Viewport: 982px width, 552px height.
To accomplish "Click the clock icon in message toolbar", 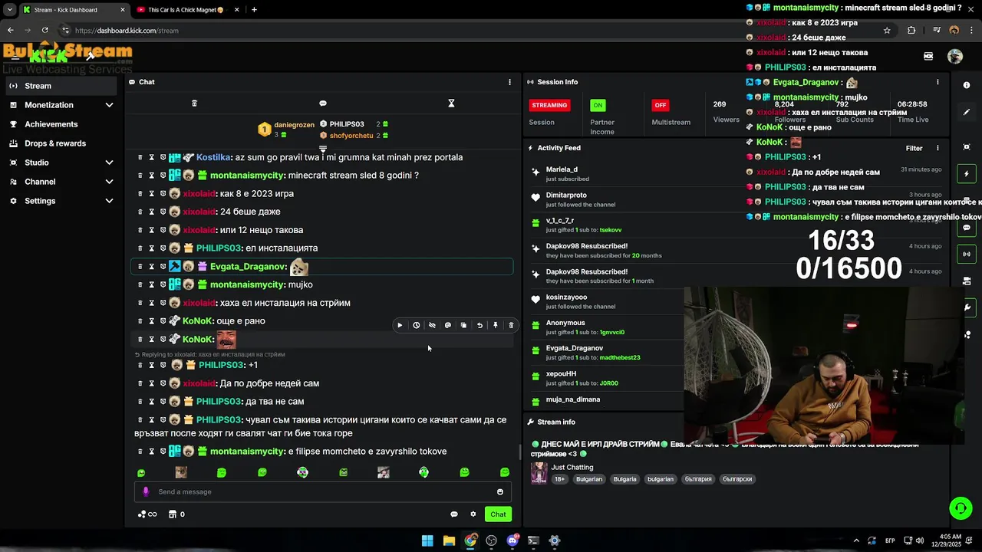I will [x=416, y=326].
